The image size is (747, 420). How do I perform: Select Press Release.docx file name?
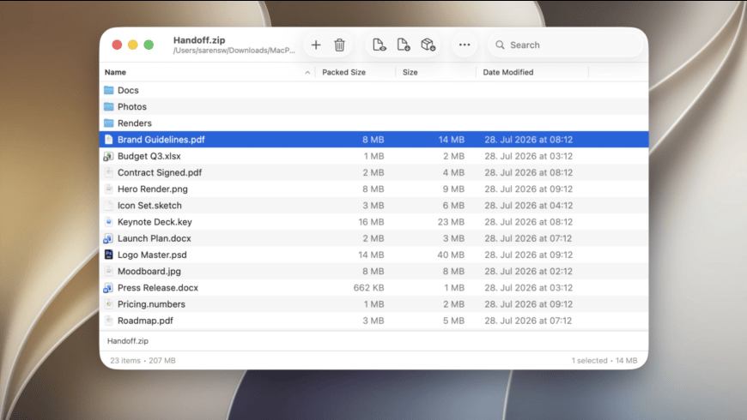click(158, 288)
